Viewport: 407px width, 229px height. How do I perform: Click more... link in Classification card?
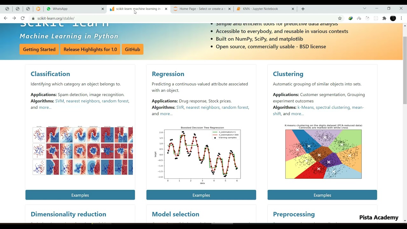click(x=45, y=107)
